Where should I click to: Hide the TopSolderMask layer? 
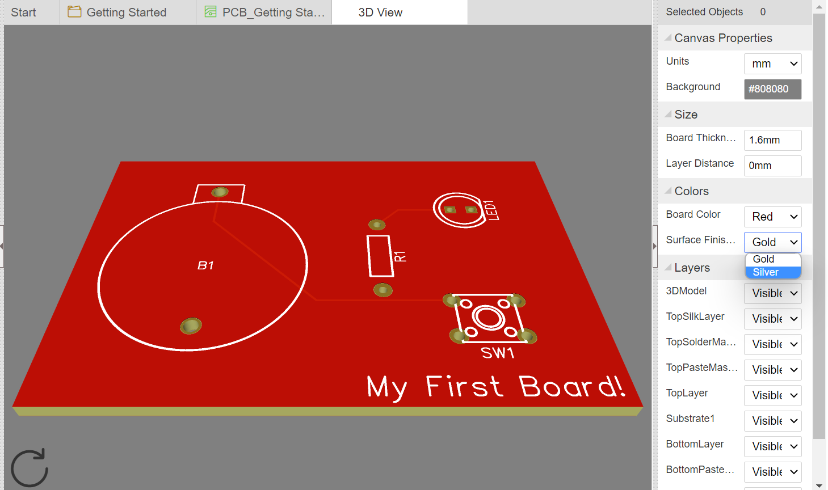pos(772,344)
